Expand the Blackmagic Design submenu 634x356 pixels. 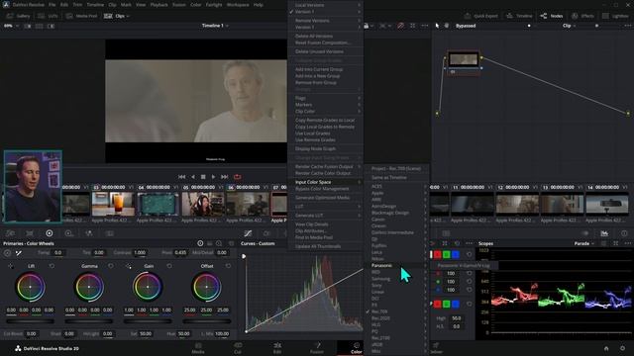(398, 213)
